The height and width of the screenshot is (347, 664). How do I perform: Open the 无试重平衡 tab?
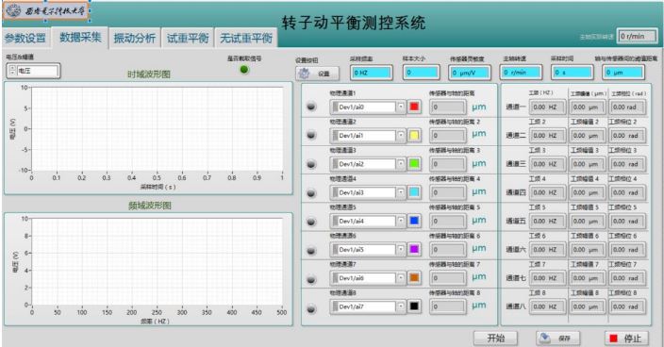tap(246, 38)
